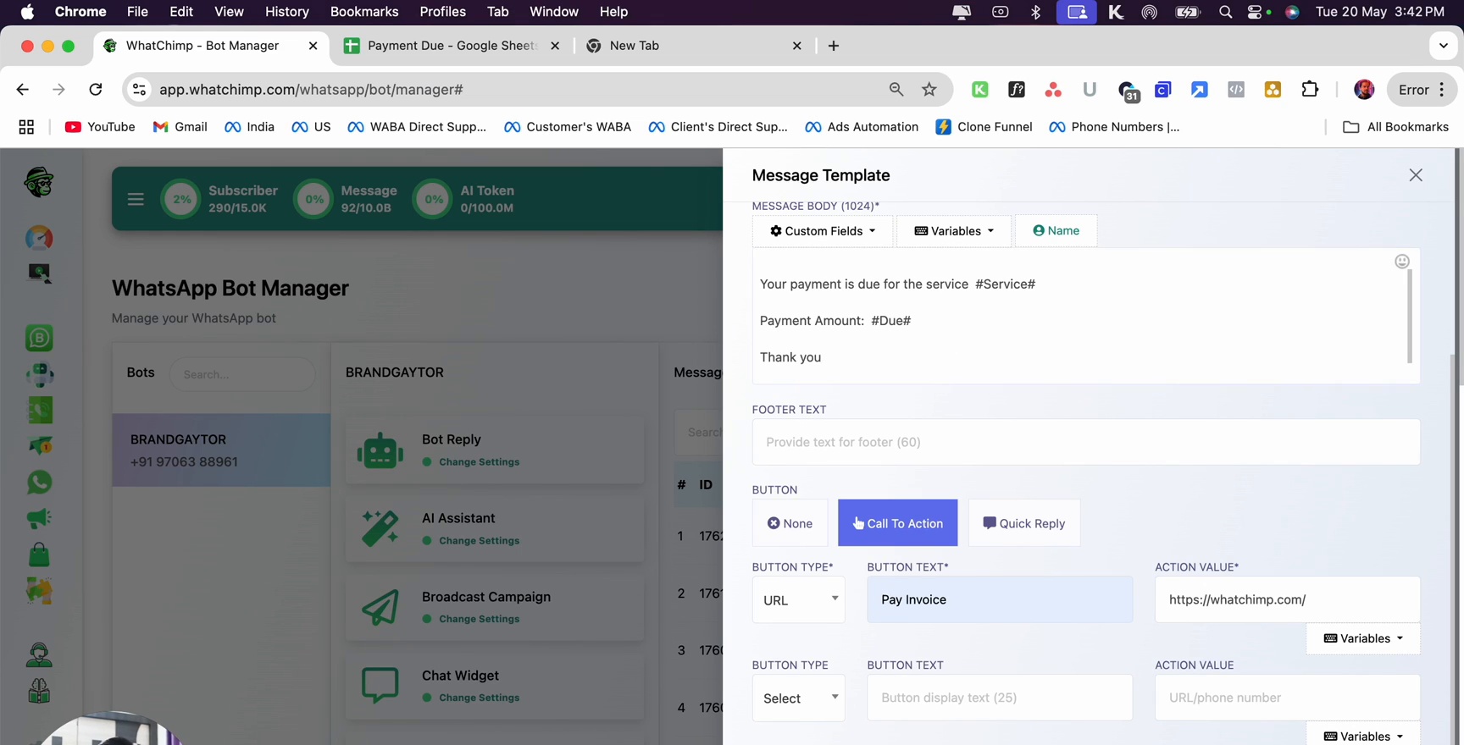Switch to the New Tab tab
The height and width of the screenshot is (745, 1464).
coord(693,46)
